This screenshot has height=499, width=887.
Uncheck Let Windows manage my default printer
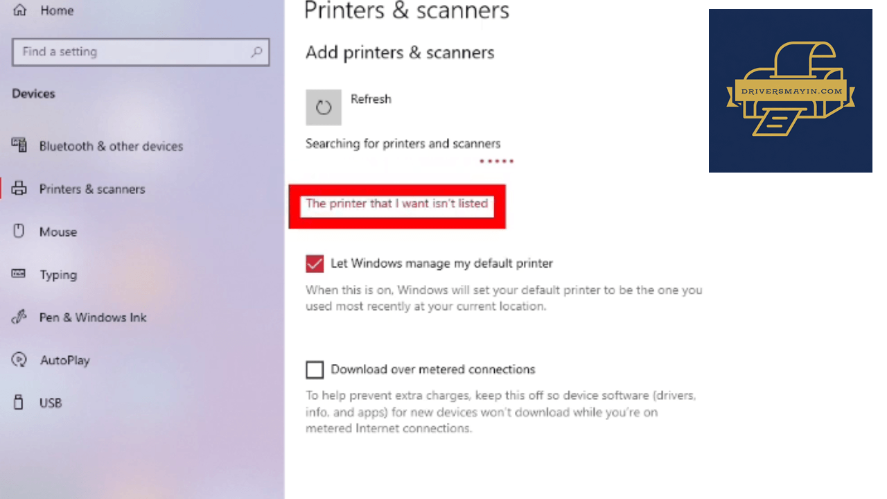(x=315, y=263)
